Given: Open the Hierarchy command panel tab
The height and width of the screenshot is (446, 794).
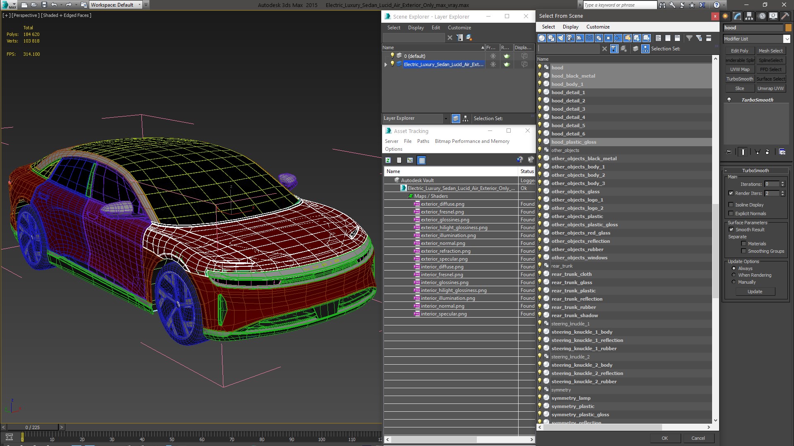Looking at the screenshot, I should (749, 16).
